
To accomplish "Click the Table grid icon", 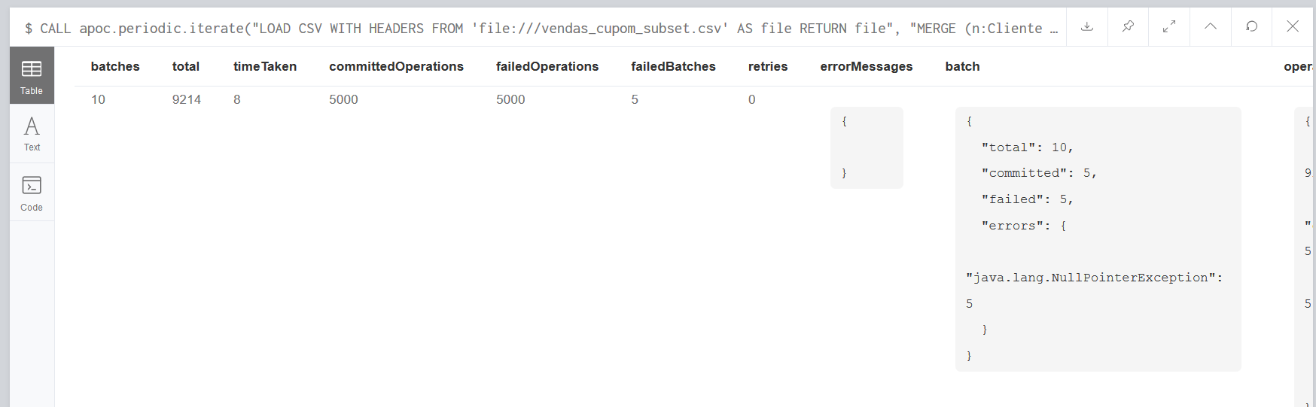I will point(32,69).
